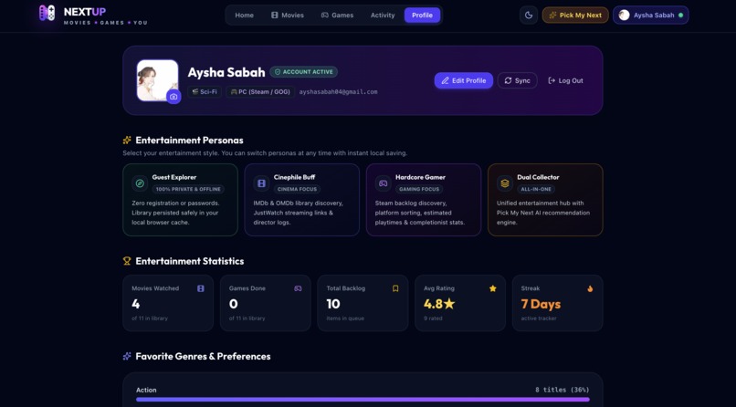This screenshot has height=407, width=736.
Task: Click the Avg Rating star icon
Action: click(x=492, y=288)
